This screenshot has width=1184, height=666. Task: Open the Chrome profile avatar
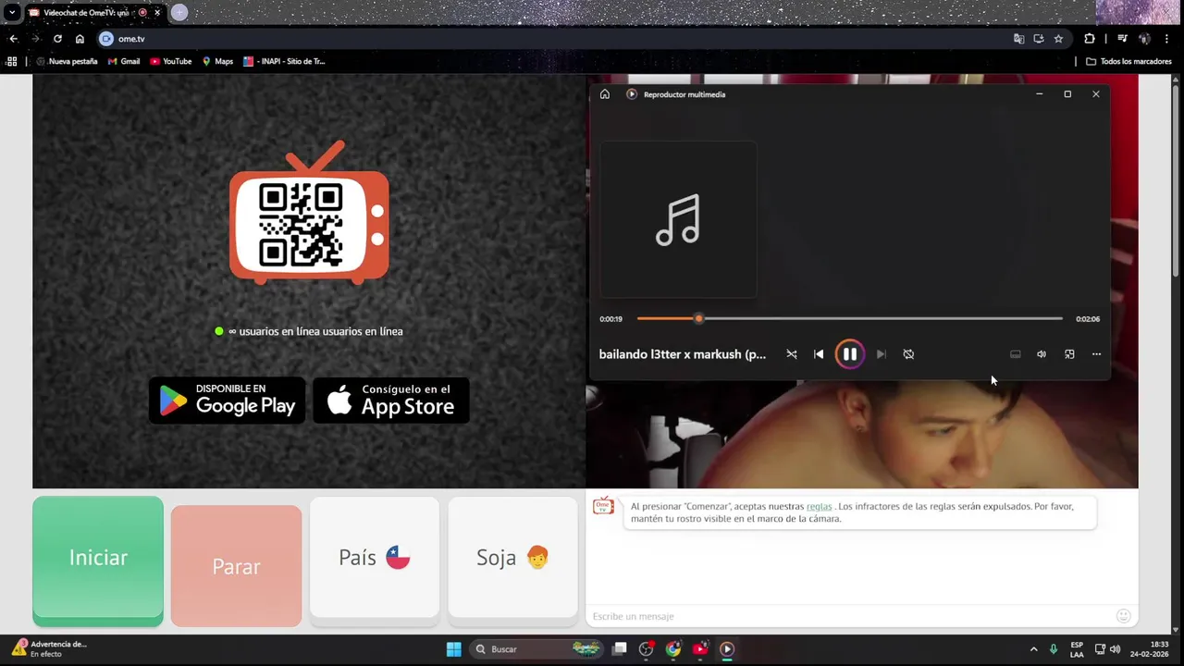click(x=1144, y=39)
